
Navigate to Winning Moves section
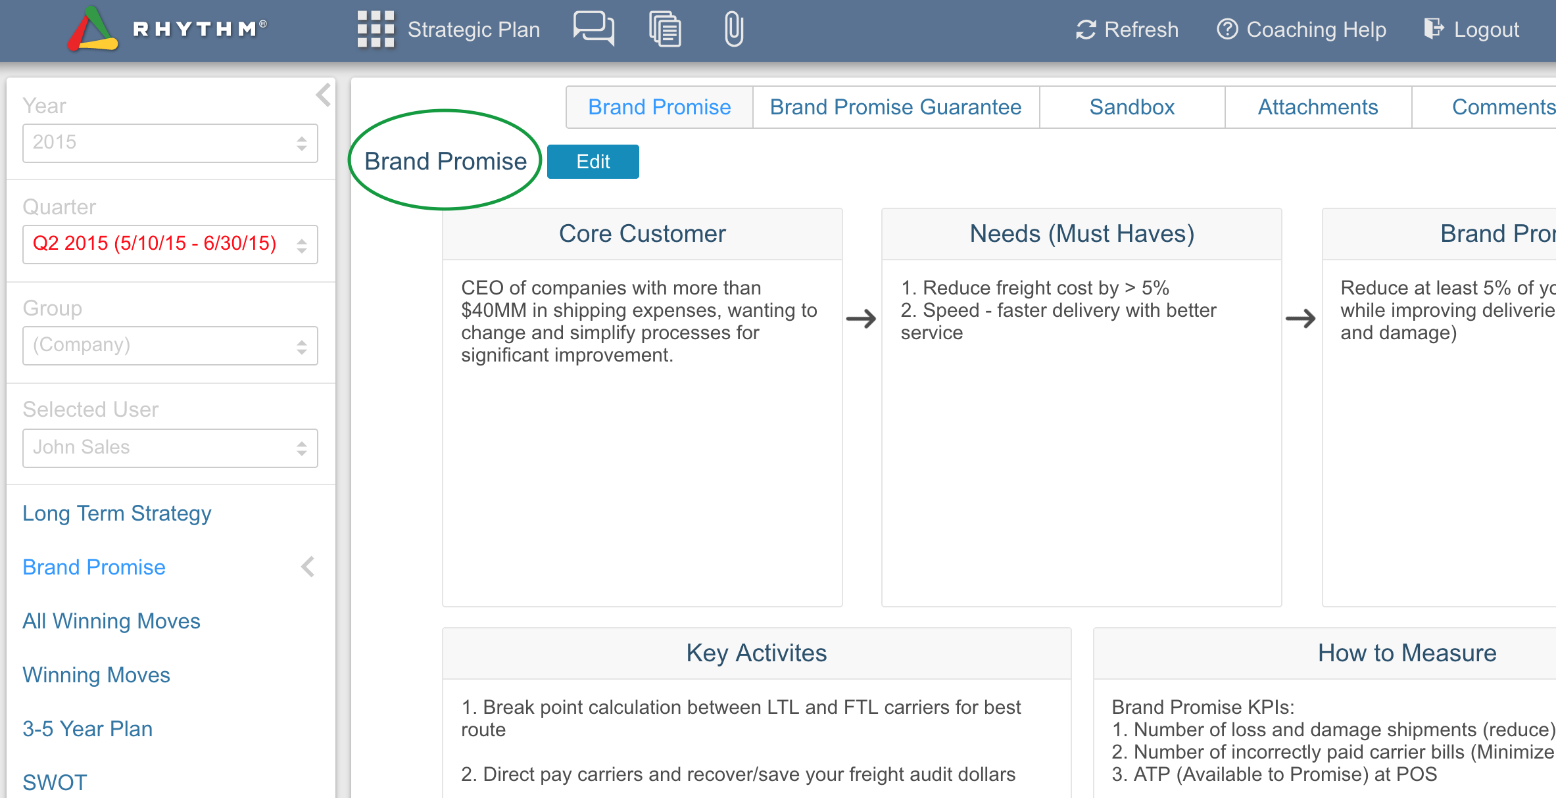(x=96, y=675)
